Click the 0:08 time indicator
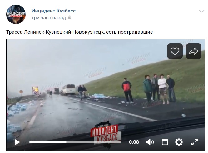208x153 pixels. coord(134,142)
